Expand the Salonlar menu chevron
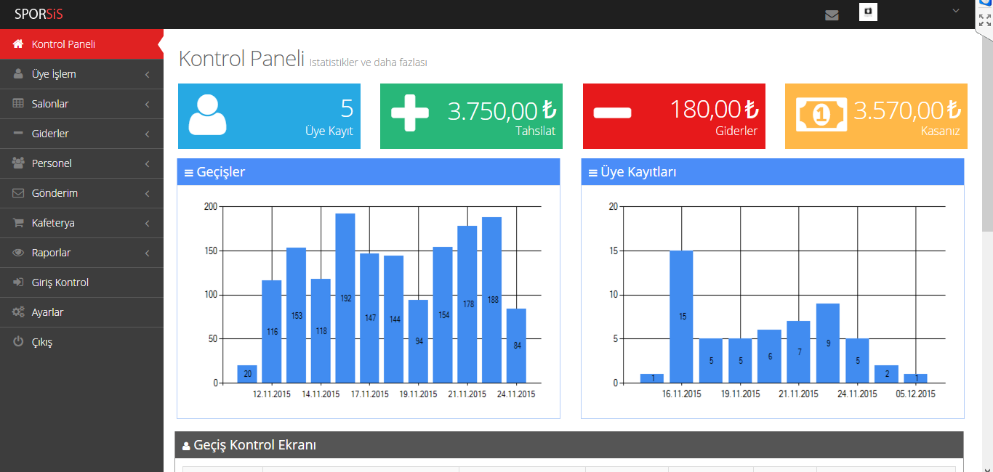Image resolution: width=993 pixels, height=472 pixels. coord(147,105)
